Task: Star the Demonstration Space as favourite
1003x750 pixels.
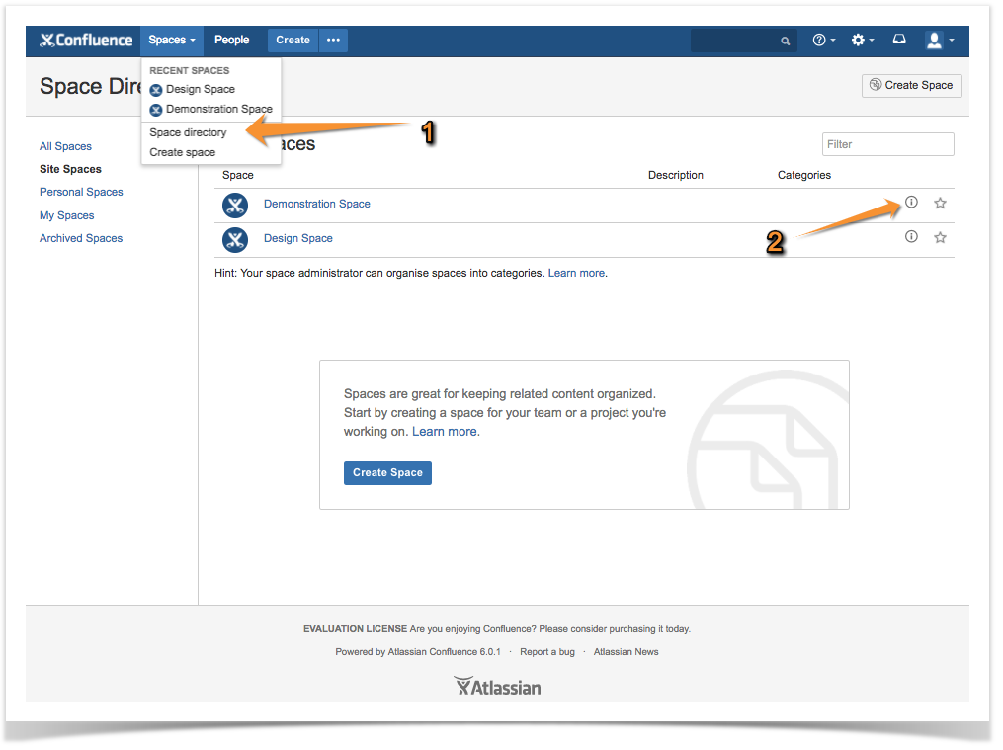Action: [x=940, y=204]
